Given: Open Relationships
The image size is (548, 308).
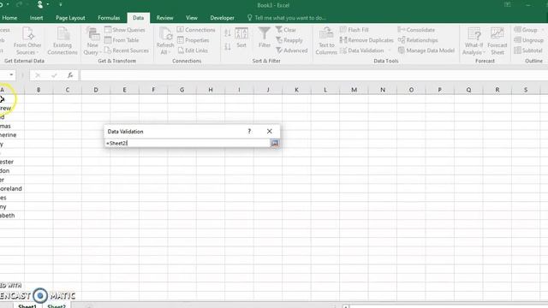Looking at the screenshot, I should click(x=418, y=40).
